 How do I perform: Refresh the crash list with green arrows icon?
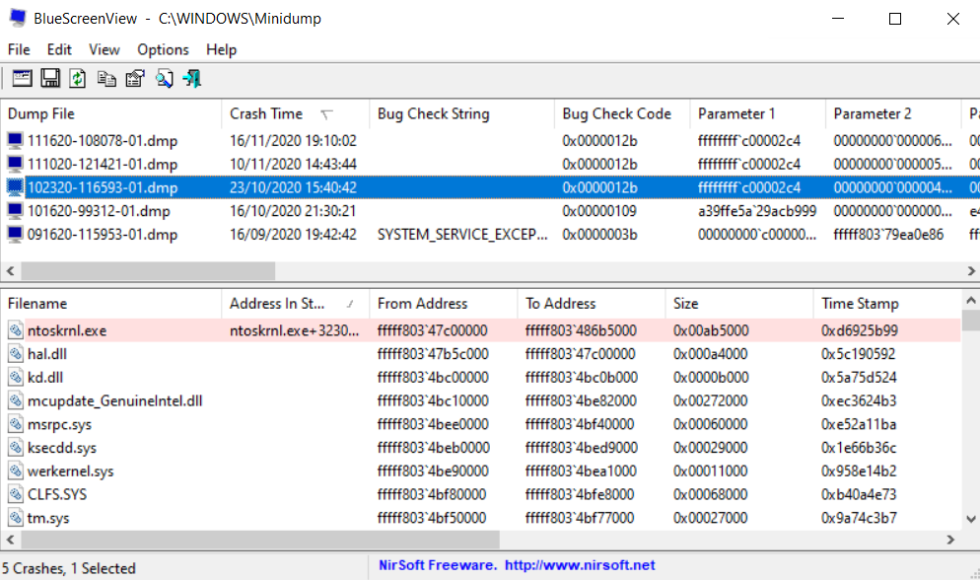(78, 78)
